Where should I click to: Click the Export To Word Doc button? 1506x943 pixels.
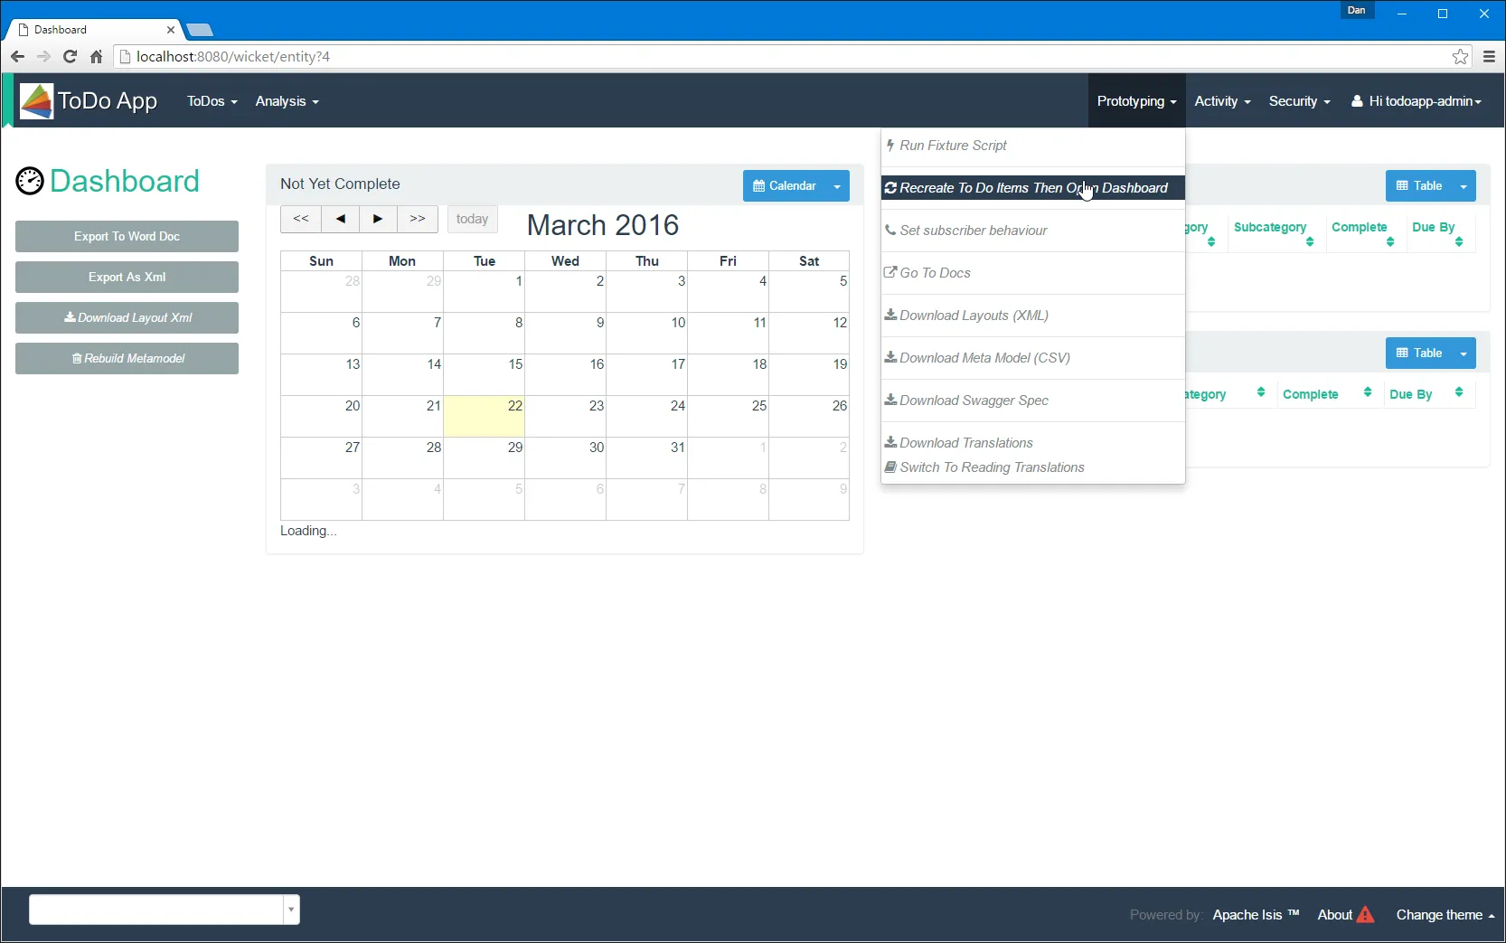pyautogui.click(x=127, y=236)
